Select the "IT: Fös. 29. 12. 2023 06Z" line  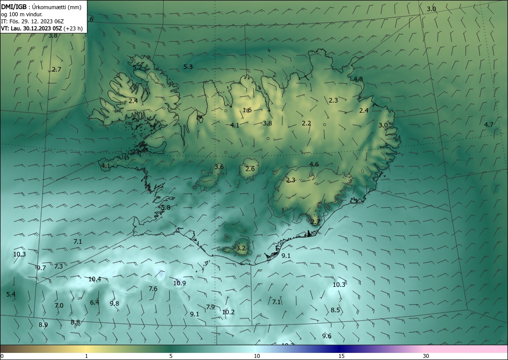click(x=33, y=22)
